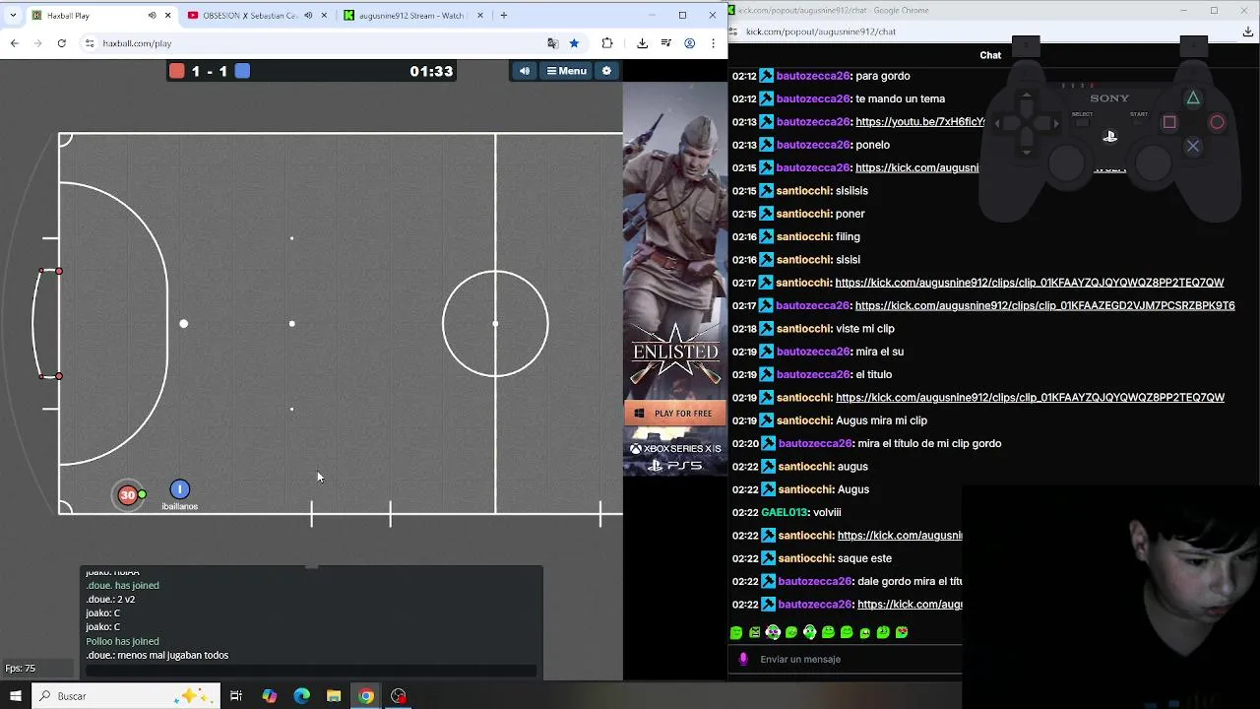Screen dimensions: 1260x709
Task: Toggle bookmark star for this page
Action: click(574, 43)
